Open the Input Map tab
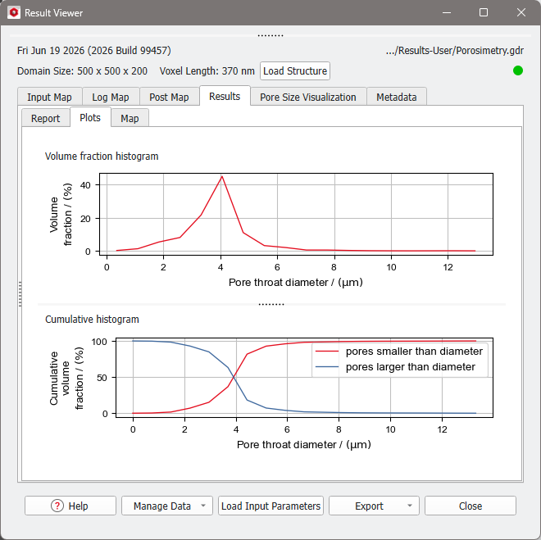541x540 pixels. pyautogui.click(x=49, y=97)
